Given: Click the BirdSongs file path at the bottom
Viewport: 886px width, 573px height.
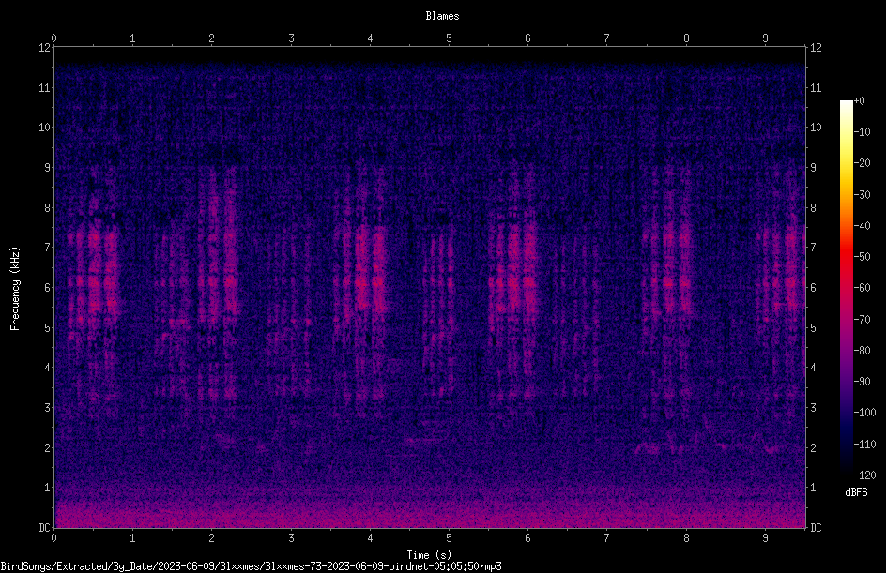Looking at the screenshot, I should tap(251, 566).
